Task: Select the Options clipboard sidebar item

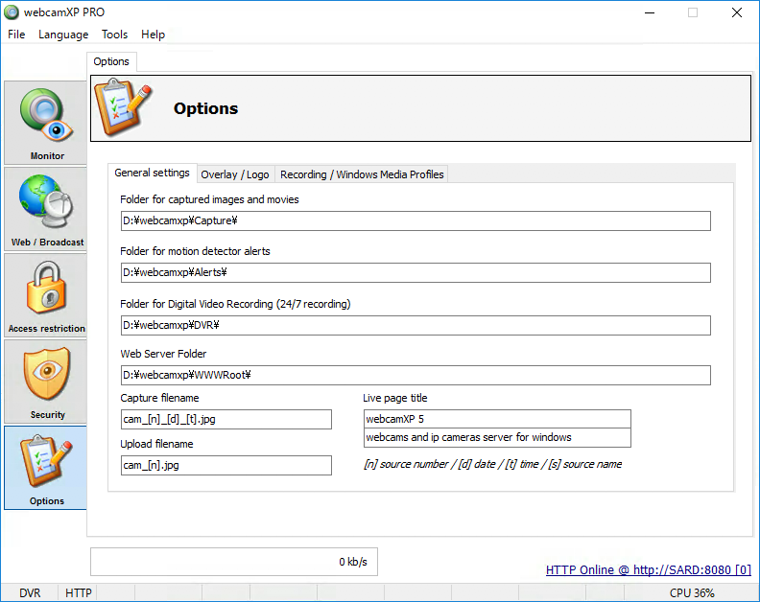Action: pos(45,468)
